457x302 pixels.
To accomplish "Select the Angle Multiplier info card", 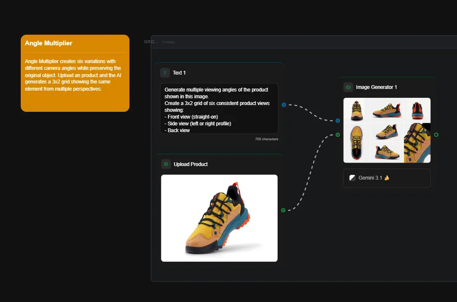I will click(74, 73).
